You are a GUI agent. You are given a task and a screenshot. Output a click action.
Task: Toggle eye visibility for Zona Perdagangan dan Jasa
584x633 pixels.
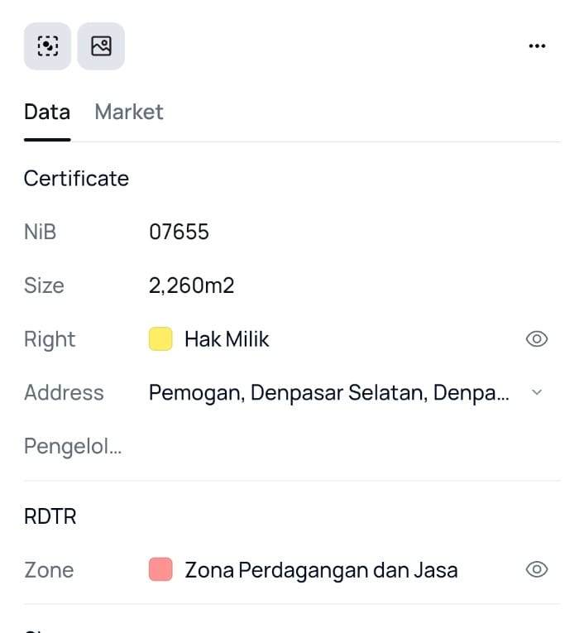pyautogui.click(x=537, y=569)
